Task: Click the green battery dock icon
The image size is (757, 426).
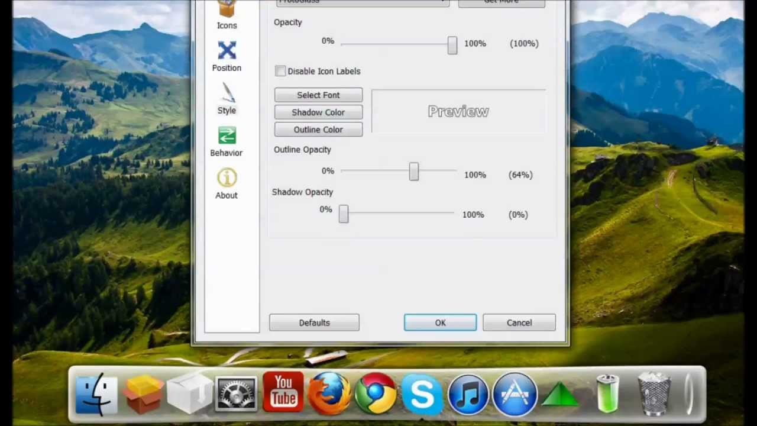Action: [x=607, y=393]
